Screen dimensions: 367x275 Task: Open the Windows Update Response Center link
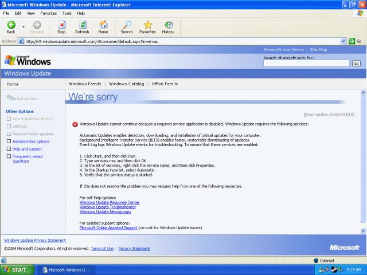point(110,202)
